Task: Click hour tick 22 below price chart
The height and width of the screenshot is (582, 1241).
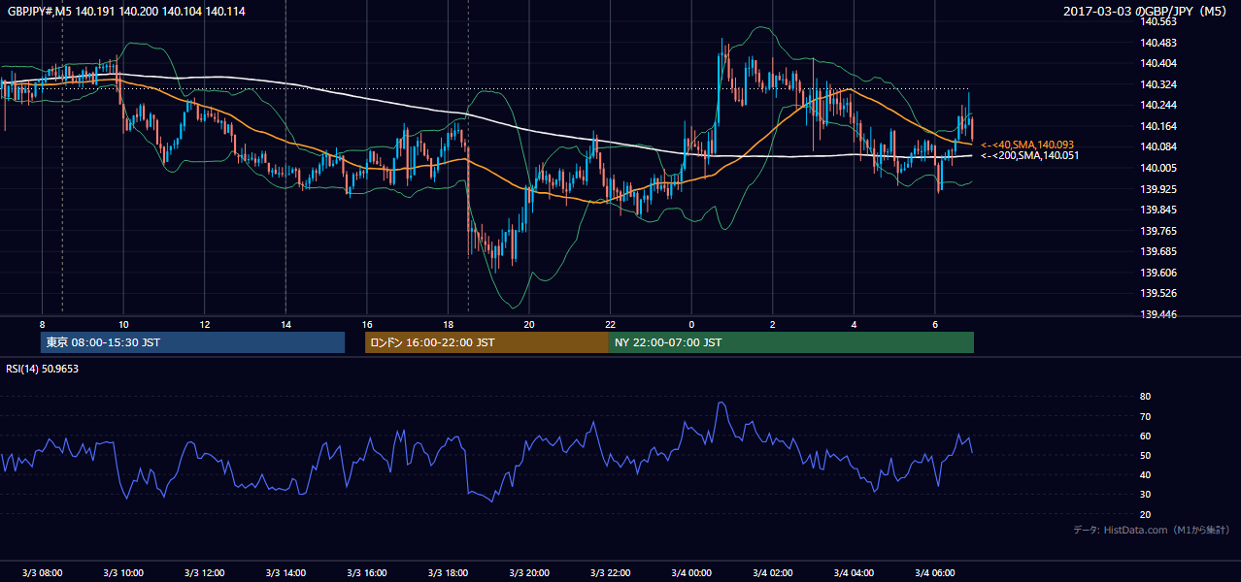Action: pos(610,323)
